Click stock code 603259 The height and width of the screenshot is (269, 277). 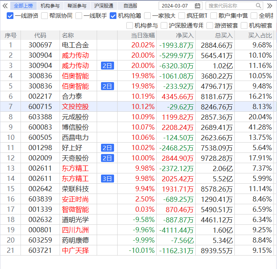pos(40,240)
